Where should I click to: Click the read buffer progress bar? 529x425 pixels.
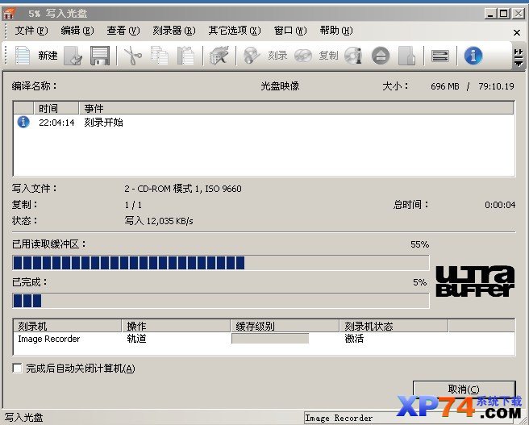pos(221,263)
